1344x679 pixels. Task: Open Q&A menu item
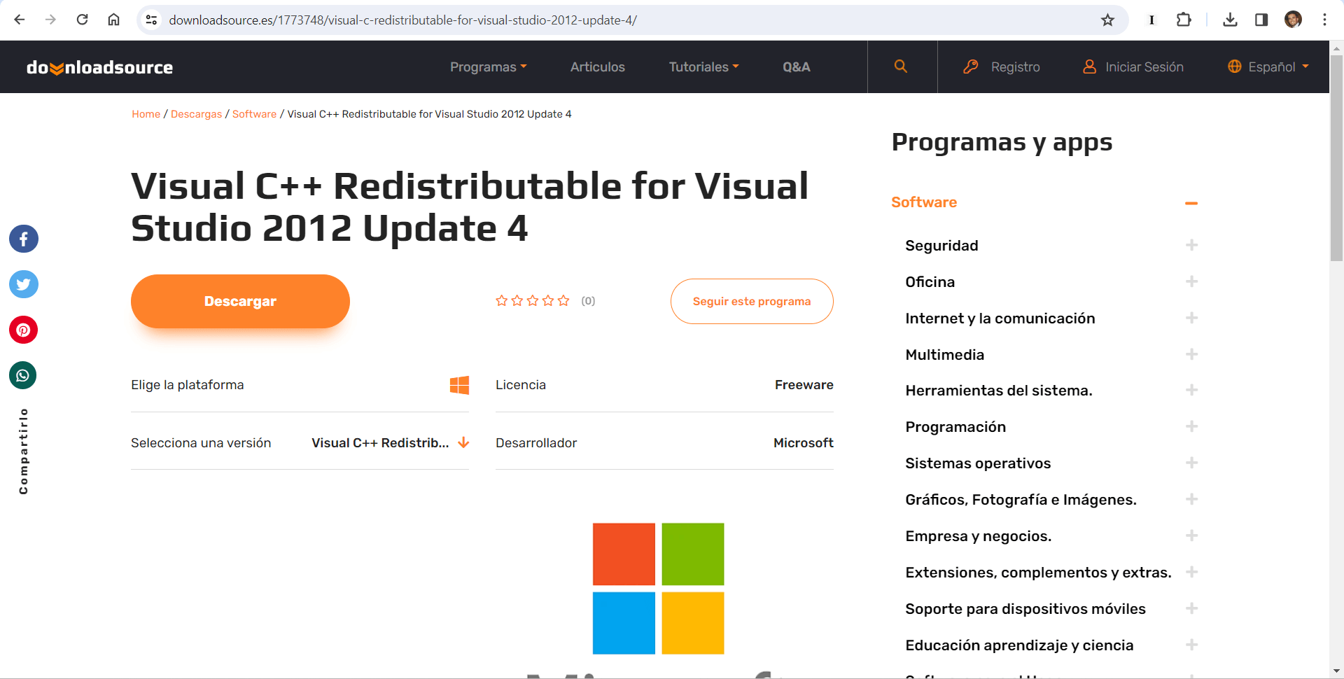tap(797, 67)
